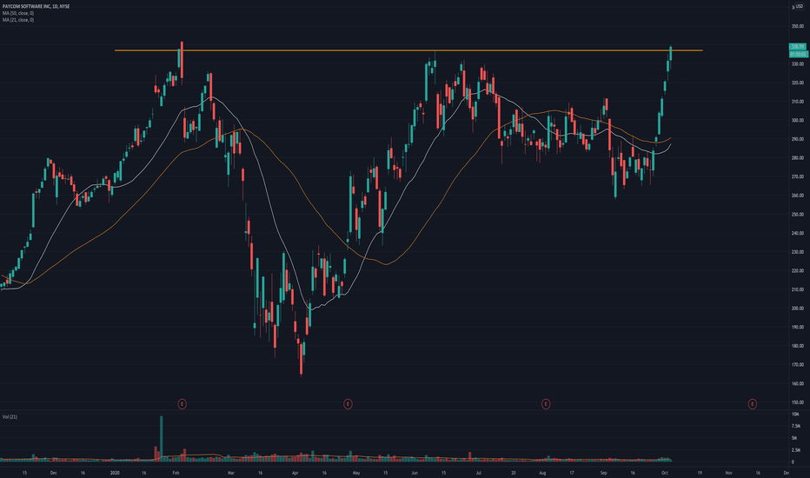Screen dimensions: 810x478
Task: Select the MA (50, close, 0) indicator legend
Action: coord(18,13)
